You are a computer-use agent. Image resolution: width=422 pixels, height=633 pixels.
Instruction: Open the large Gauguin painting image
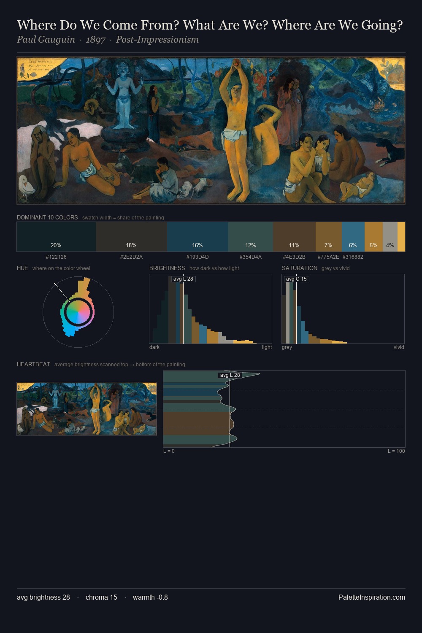[211, 130]
